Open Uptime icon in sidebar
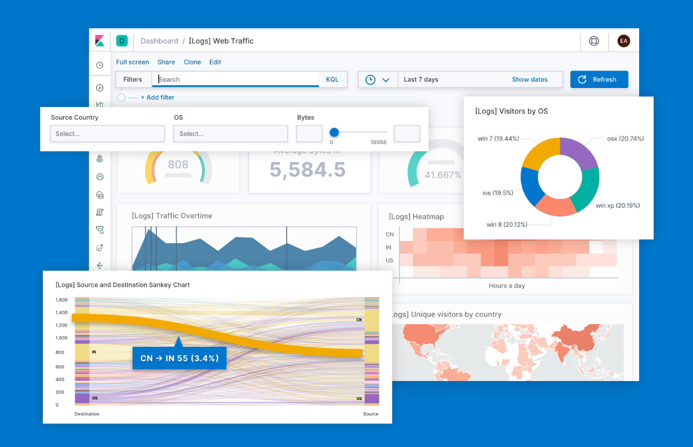 (x=100, y=248)
